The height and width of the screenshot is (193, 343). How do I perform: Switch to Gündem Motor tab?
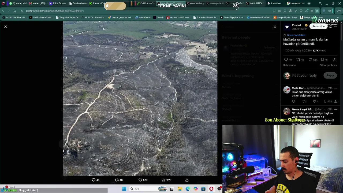[x=78, y=3]
